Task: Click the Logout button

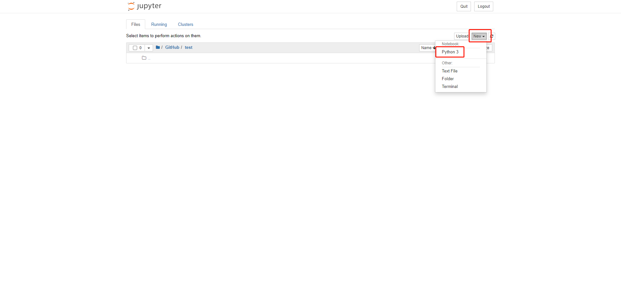Action: 484,6
